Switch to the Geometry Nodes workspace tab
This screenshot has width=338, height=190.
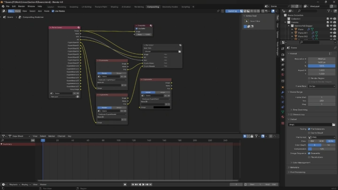[x=170, y=7]
